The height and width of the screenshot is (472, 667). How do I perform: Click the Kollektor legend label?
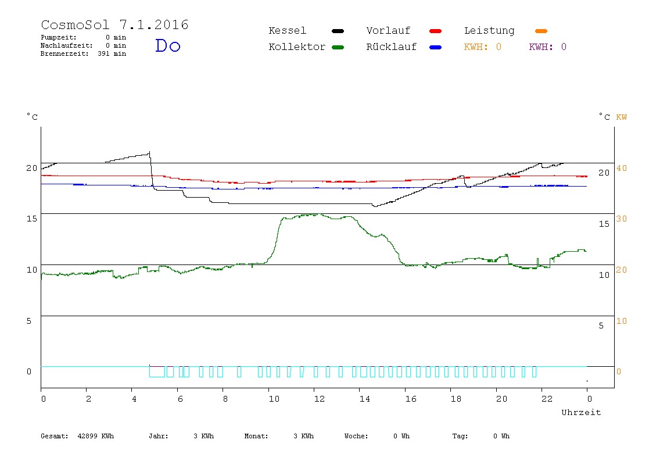297,47
